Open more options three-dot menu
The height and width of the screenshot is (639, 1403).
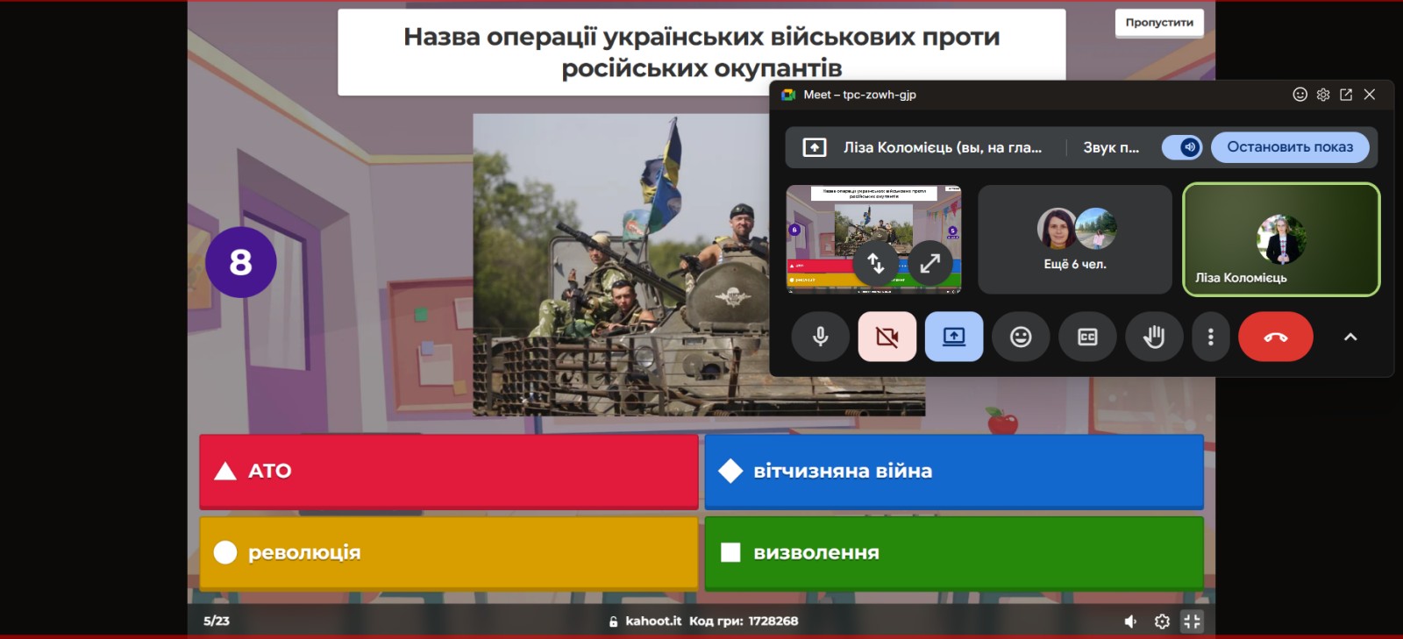coord(1211,337)
